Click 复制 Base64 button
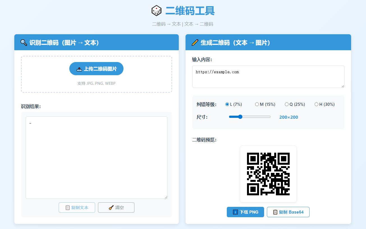The height and width of the screenshot is (229, 366). click(x=288, y=212)
